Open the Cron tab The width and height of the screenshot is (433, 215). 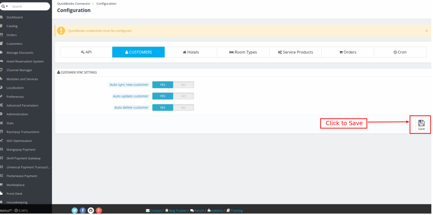pos(400,52)
